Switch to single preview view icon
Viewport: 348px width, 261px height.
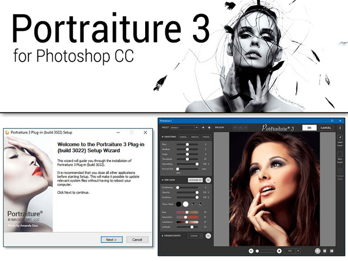(x=318, y=251)
